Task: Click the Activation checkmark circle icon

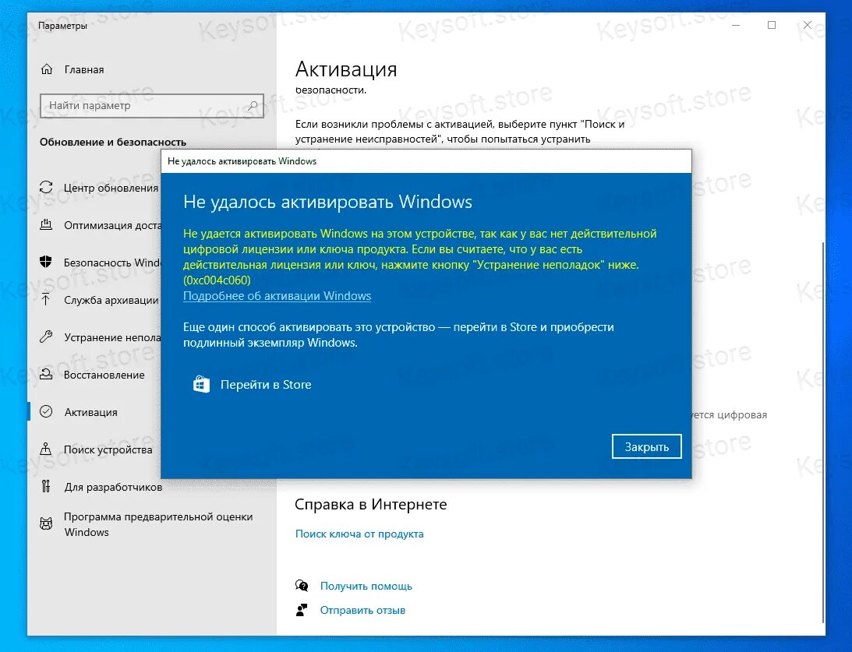Action: 46,411
